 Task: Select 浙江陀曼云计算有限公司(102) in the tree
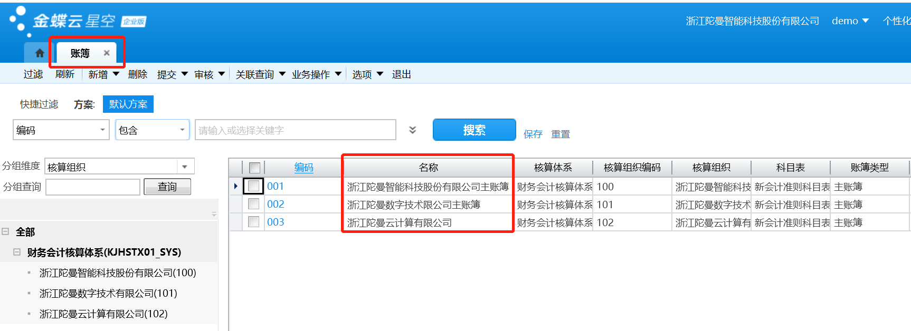click(x=103, y=314)
